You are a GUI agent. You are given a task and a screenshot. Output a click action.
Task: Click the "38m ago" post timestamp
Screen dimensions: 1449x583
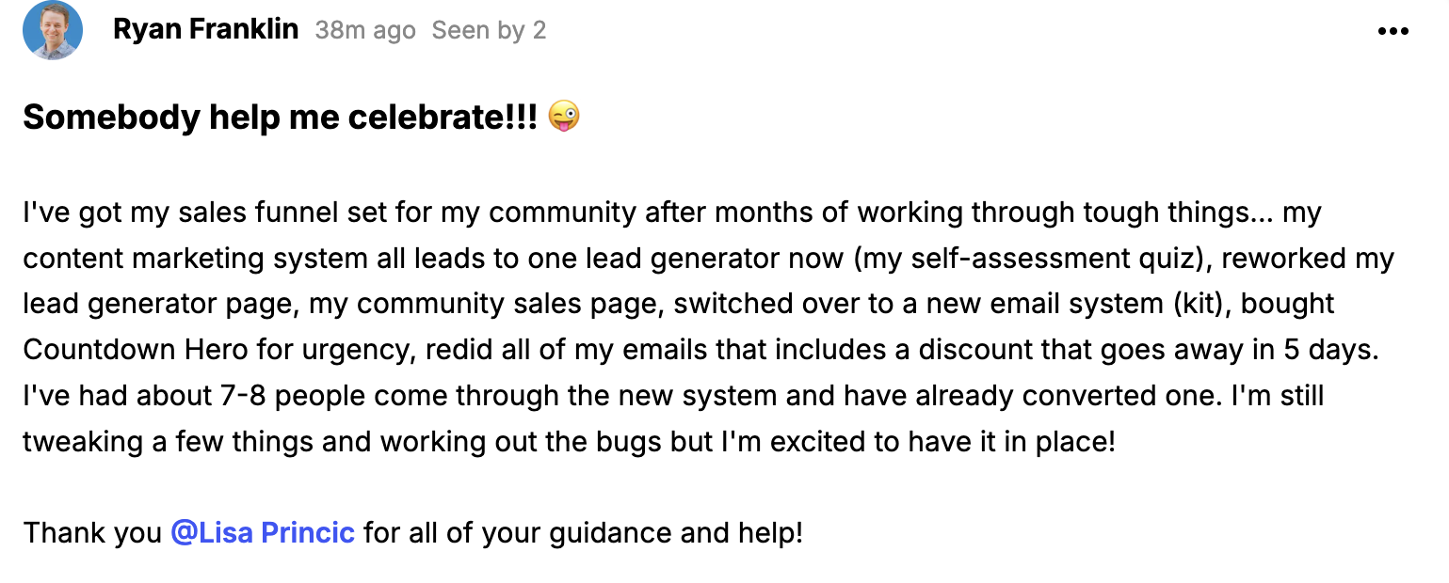click(365, 31)
